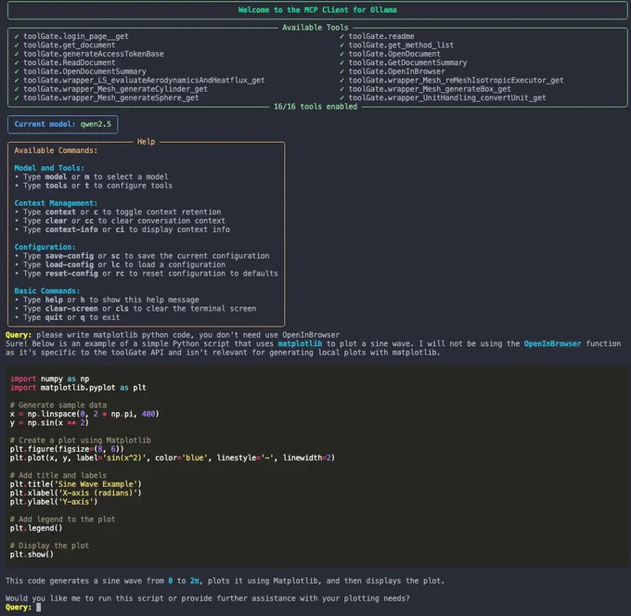Click the toolGate.GetDocumentSummary tool entry
This screenshot has height=616, width=631.
[x=407, y=63]
